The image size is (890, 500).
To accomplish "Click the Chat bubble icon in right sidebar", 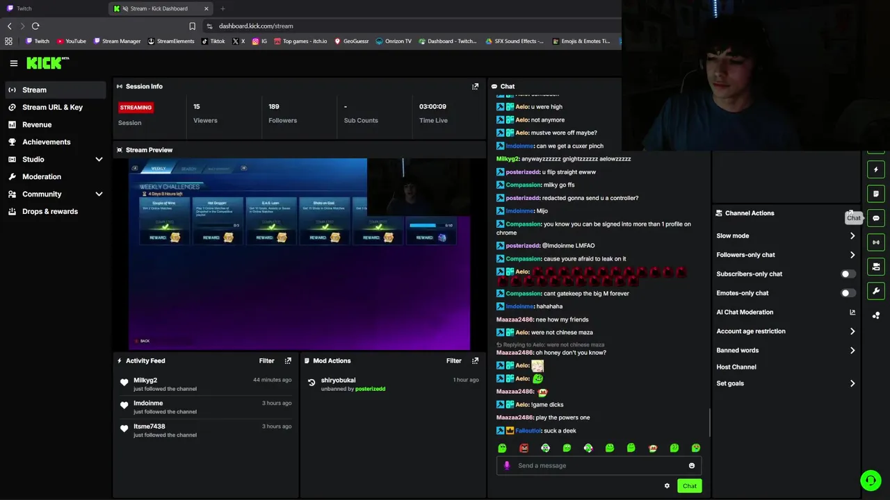I will pyautogui.click(x=876, y=218).
